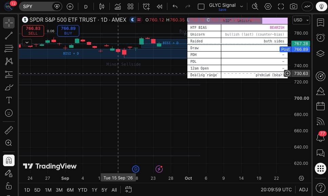Toggle magnet mode on drawing toolbar
This screenshot has width=328, height=196.
coord(9,160)
